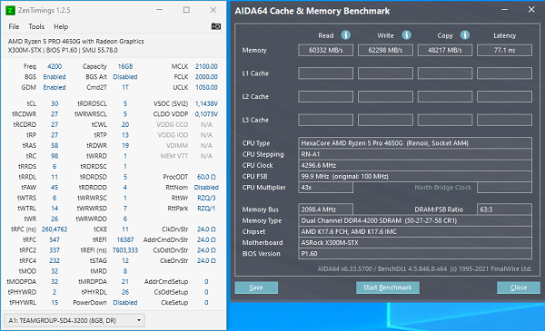This screenshot has height=331, width=545.
Task: Click the DRAM:FSB Ratio field 63:3
Action: coord(504,209)
